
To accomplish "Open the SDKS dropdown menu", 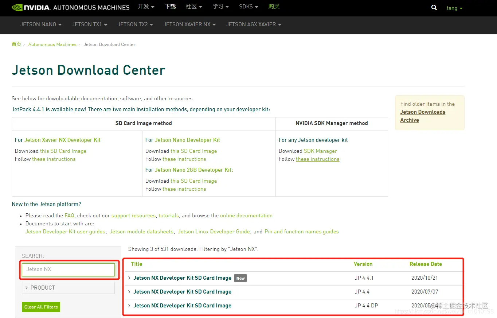I will pyautogui.click(x=248, y=7).
